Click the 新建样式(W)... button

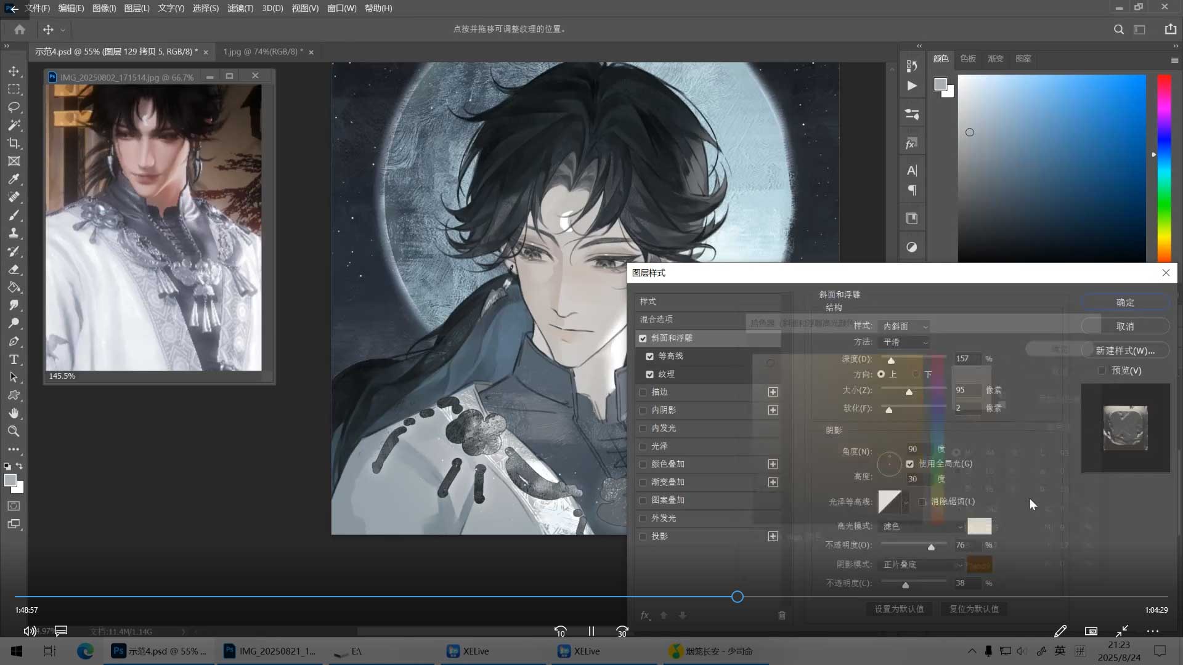coord(1125,350)
